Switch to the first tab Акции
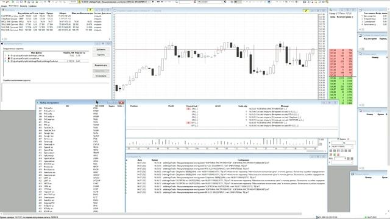The image size is (390, 219). tap(4, 5)
